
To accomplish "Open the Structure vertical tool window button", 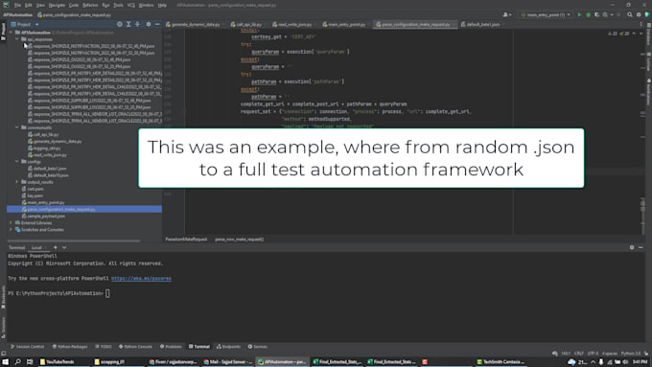I will point(3,328).
